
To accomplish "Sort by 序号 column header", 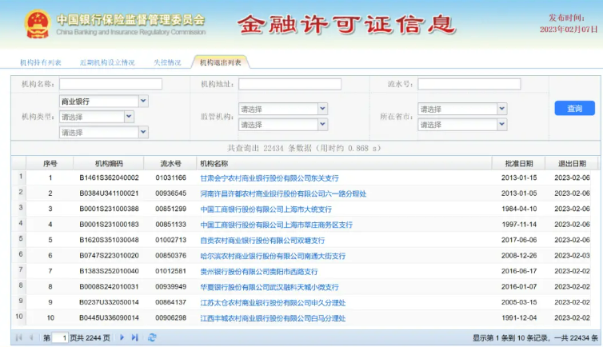I will click(x=50, y=164).
